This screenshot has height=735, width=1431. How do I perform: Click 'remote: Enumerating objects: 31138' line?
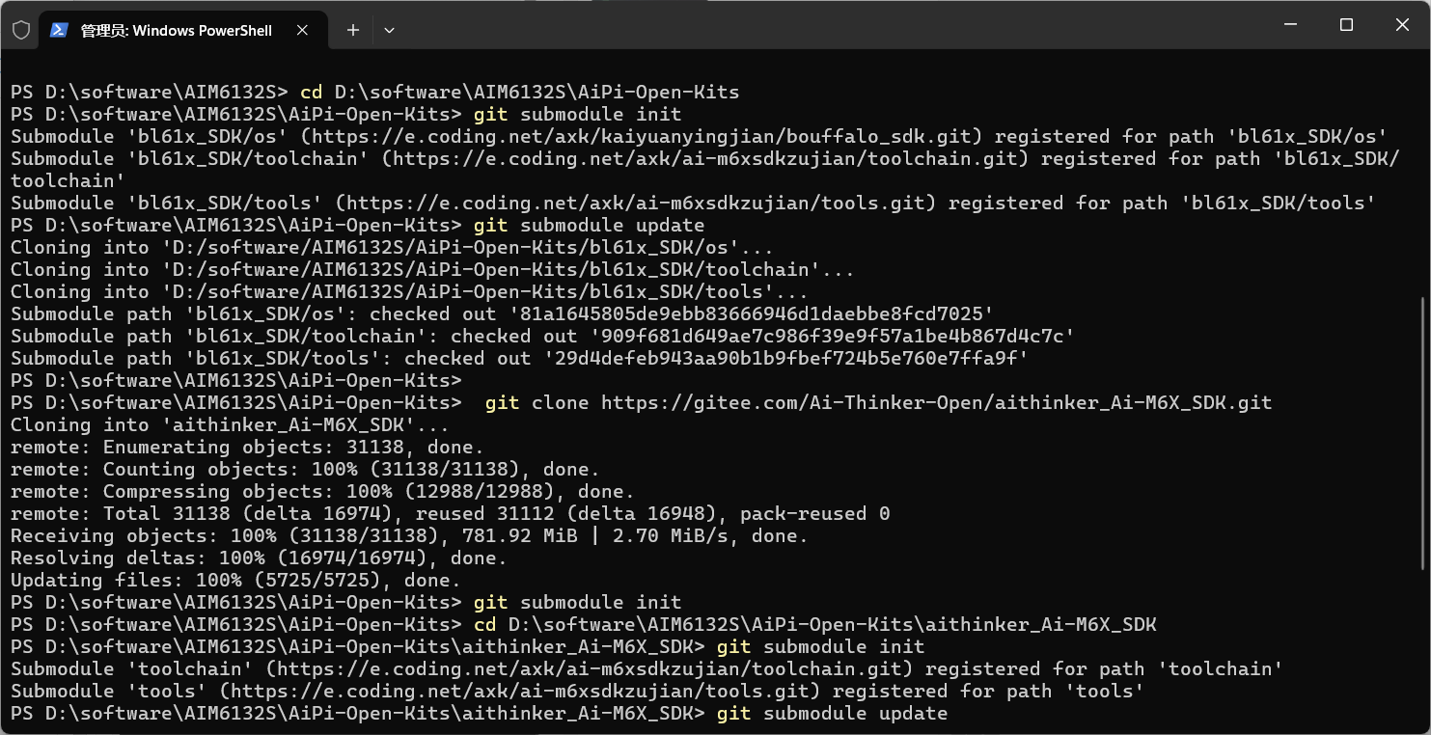click(x=247, y=447)
